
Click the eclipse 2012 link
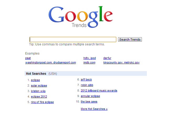pyautogui.click(x=39, y=96)
